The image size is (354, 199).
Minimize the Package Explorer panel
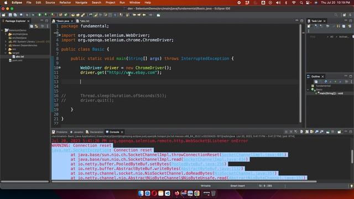tap(42, 21)
